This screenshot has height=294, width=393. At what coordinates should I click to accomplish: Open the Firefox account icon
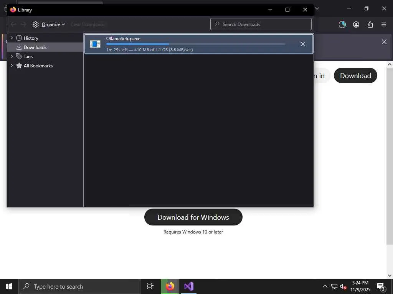[356, 24]
